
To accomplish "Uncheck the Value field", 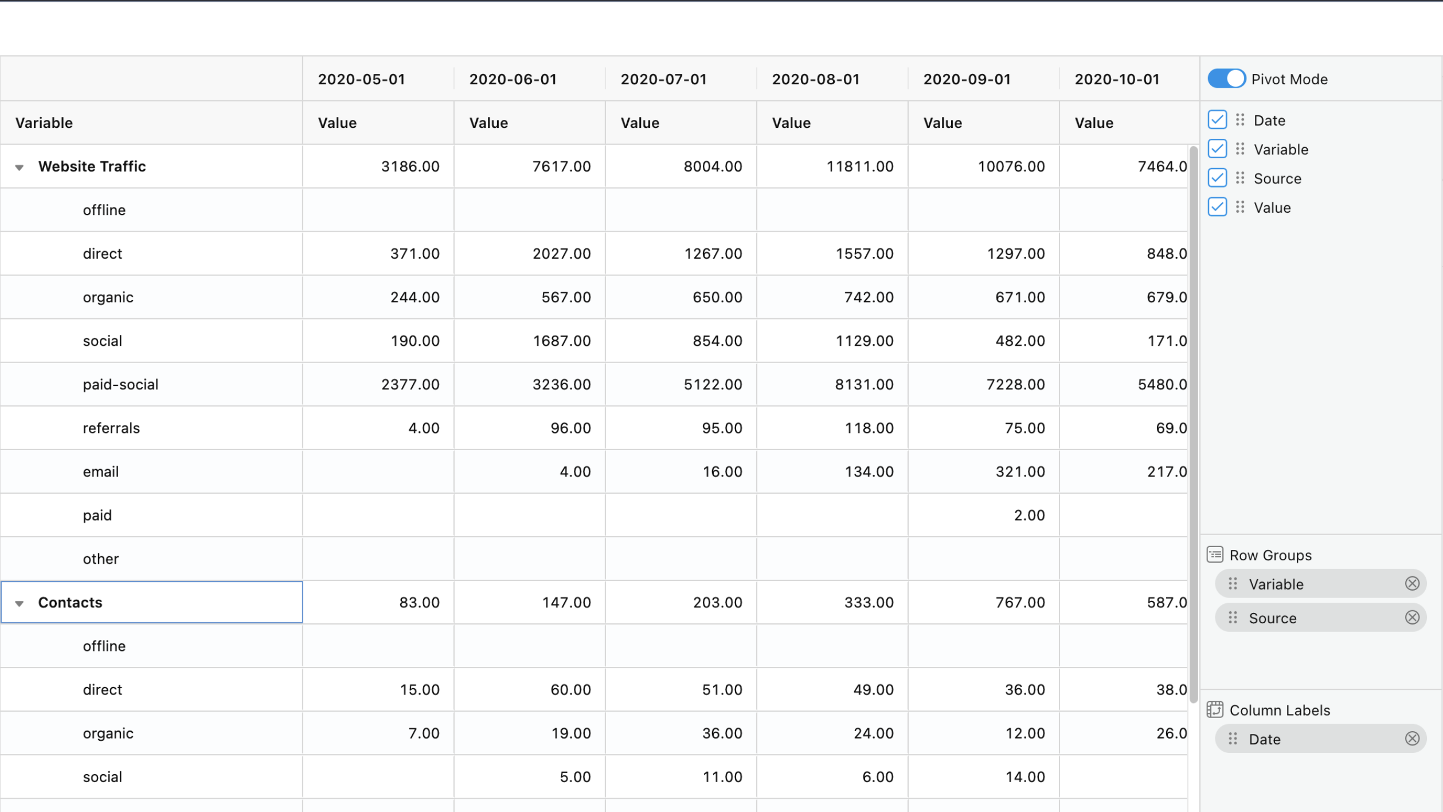I will click(1217, 207).
